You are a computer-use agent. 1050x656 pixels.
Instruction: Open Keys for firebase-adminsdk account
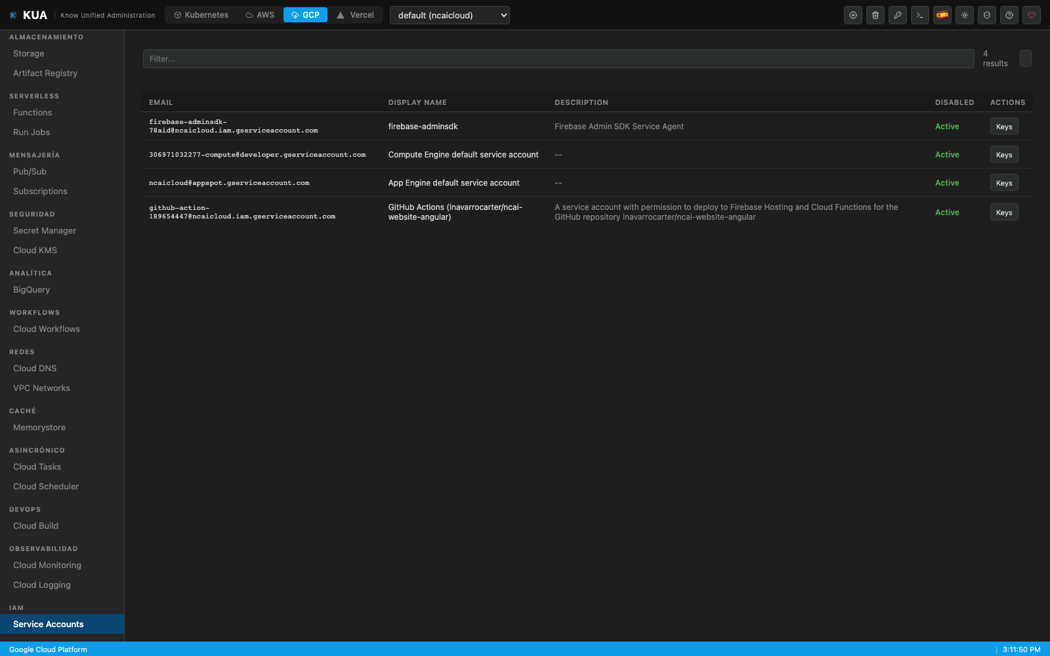point(1004,127)
